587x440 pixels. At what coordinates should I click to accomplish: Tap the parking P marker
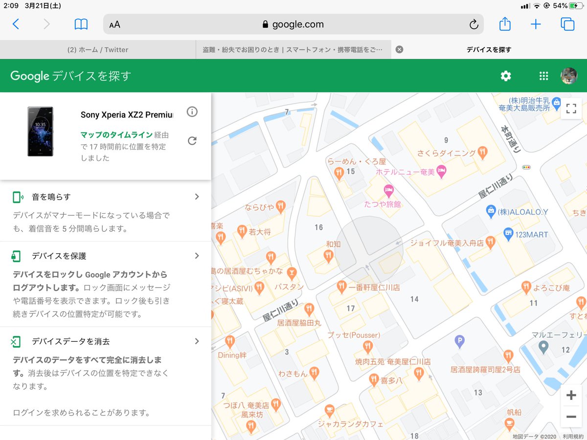(x=459, y=341)
